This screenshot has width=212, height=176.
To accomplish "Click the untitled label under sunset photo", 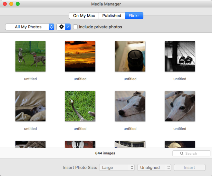I will (x=80, y=79).
